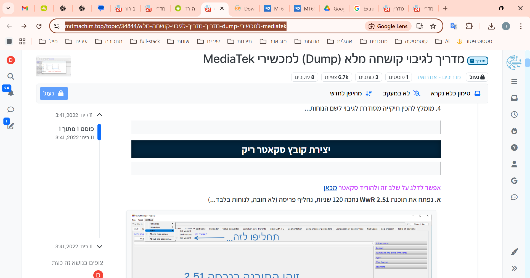Click the address bar URL
Screen dimensions: 530x278
[x=176, y=26]
